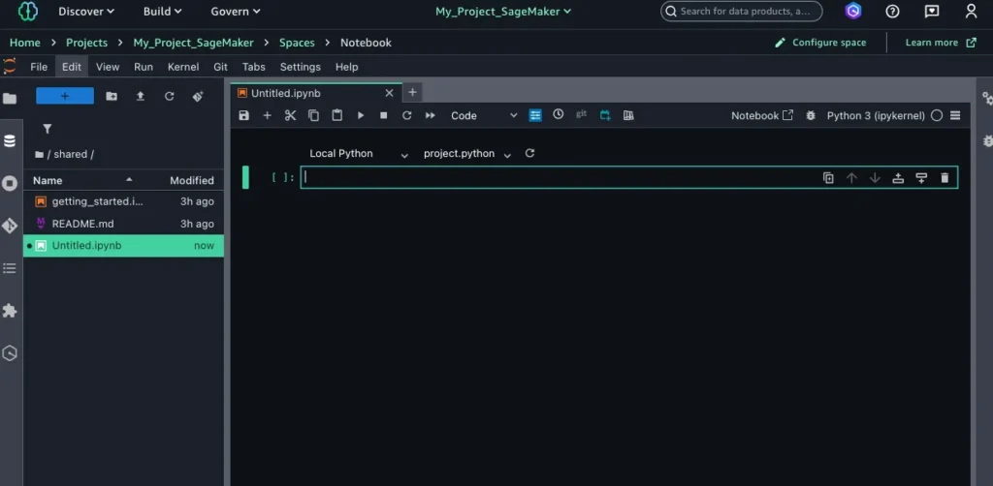Viewport: 993px width, 486px height.
Task: Toggle the highlighted cell toolbar view button
Action: (x=535, y=115)
